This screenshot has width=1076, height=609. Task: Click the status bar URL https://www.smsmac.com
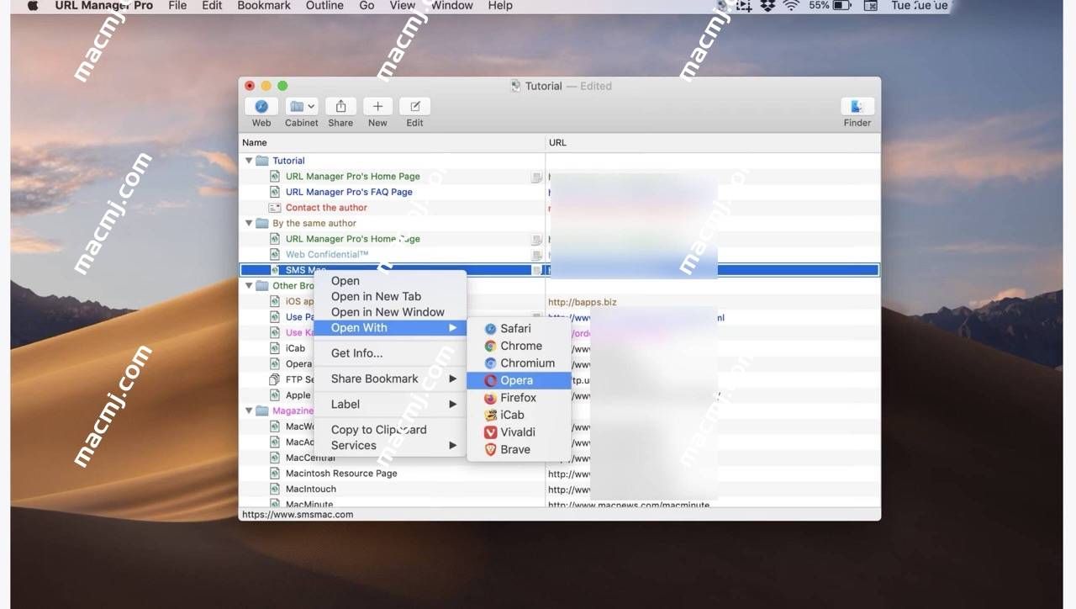point(298,514)
